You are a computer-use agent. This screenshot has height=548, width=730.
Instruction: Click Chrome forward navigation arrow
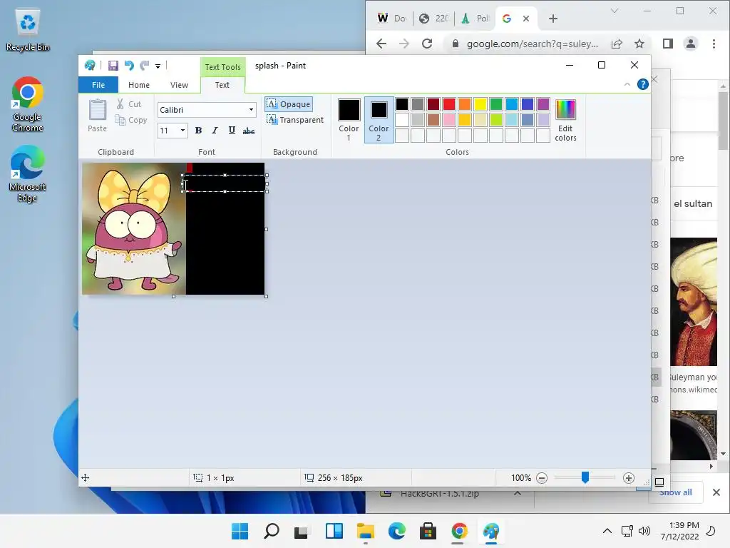(x=404, y=44)
